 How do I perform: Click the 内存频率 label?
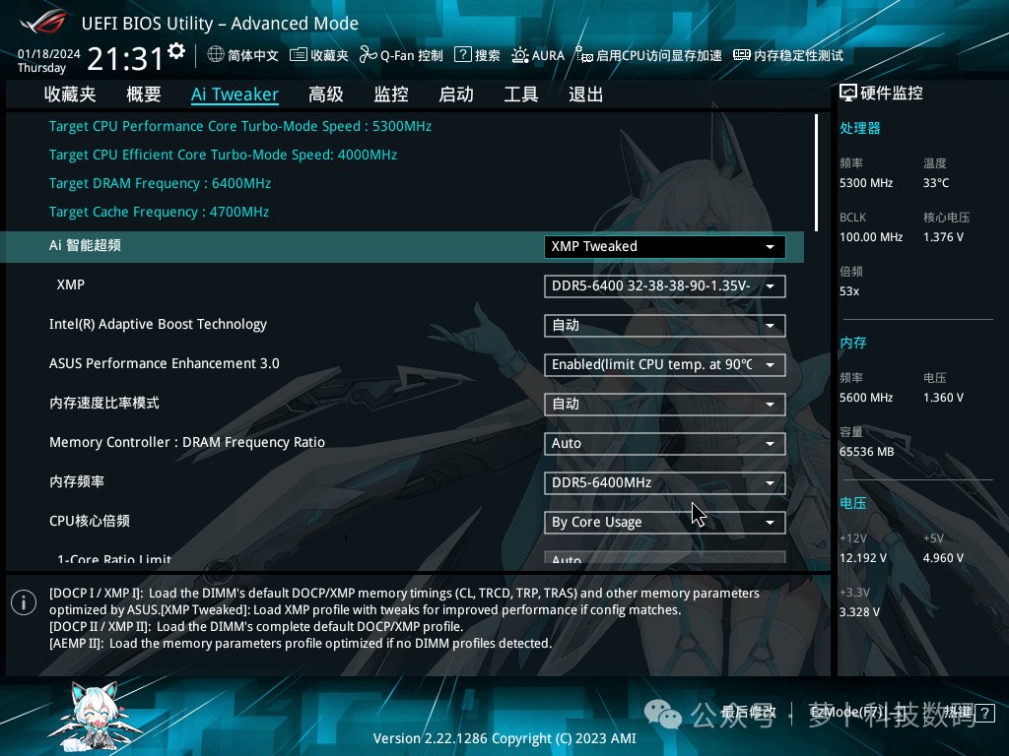pos(77,481)
